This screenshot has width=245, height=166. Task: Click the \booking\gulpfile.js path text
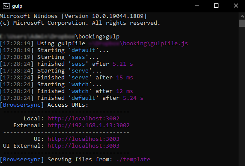154,44
